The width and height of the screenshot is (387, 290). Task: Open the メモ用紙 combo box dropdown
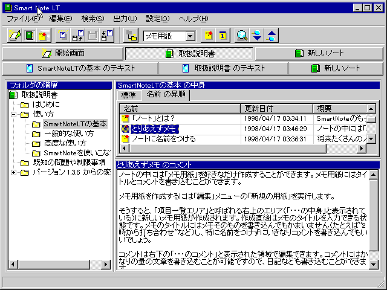pos(190,36)
